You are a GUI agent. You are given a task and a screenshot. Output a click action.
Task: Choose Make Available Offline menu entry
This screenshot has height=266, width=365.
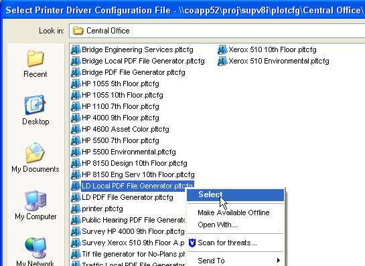coord(234,213)
